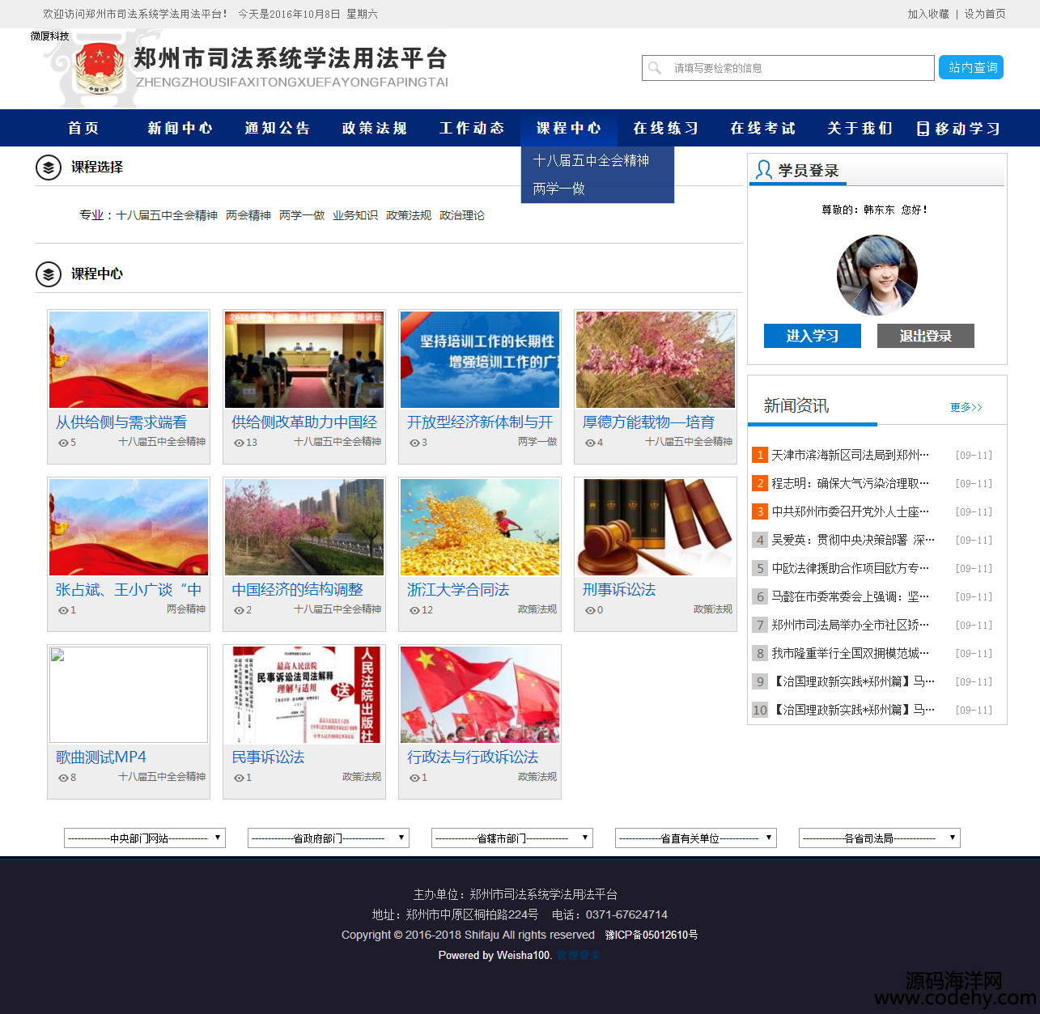
Task: Click the view-count eye icon on 从供给侧与需求端看 card
Action: coord(63,443)
